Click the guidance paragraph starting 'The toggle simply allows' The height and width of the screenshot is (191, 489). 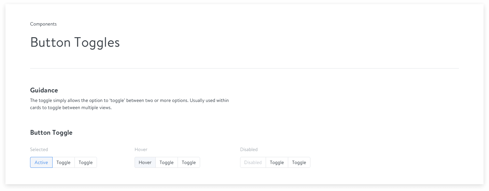click(x=129, y=104)
